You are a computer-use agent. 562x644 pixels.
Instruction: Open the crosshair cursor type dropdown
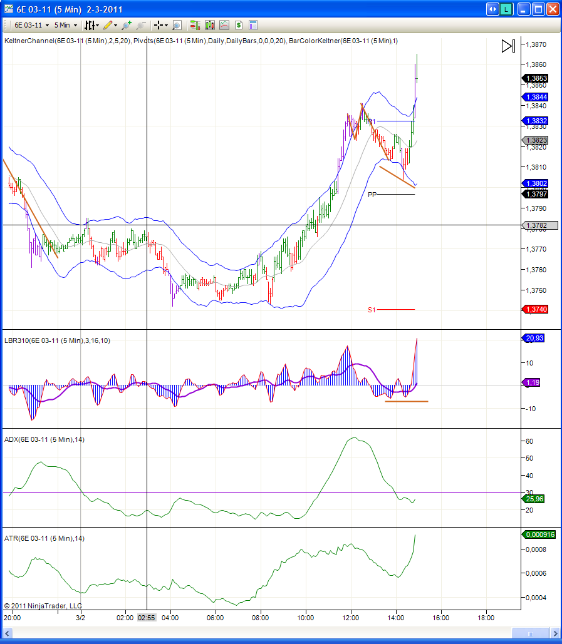pos(161,25)
